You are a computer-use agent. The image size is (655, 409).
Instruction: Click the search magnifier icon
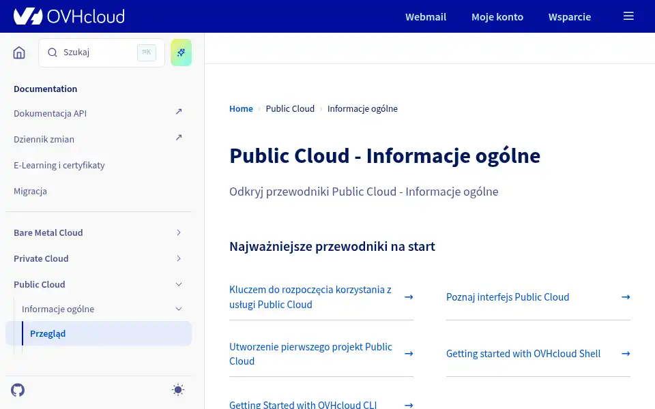coord(53,52)
